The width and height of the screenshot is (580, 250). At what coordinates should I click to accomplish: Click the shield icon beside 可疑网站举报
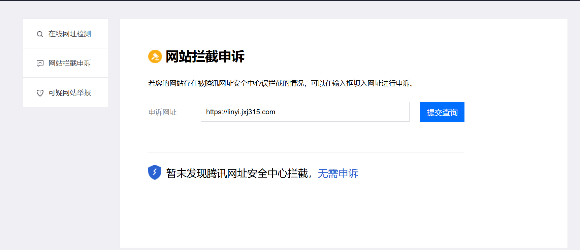click(x=40, y=93)
